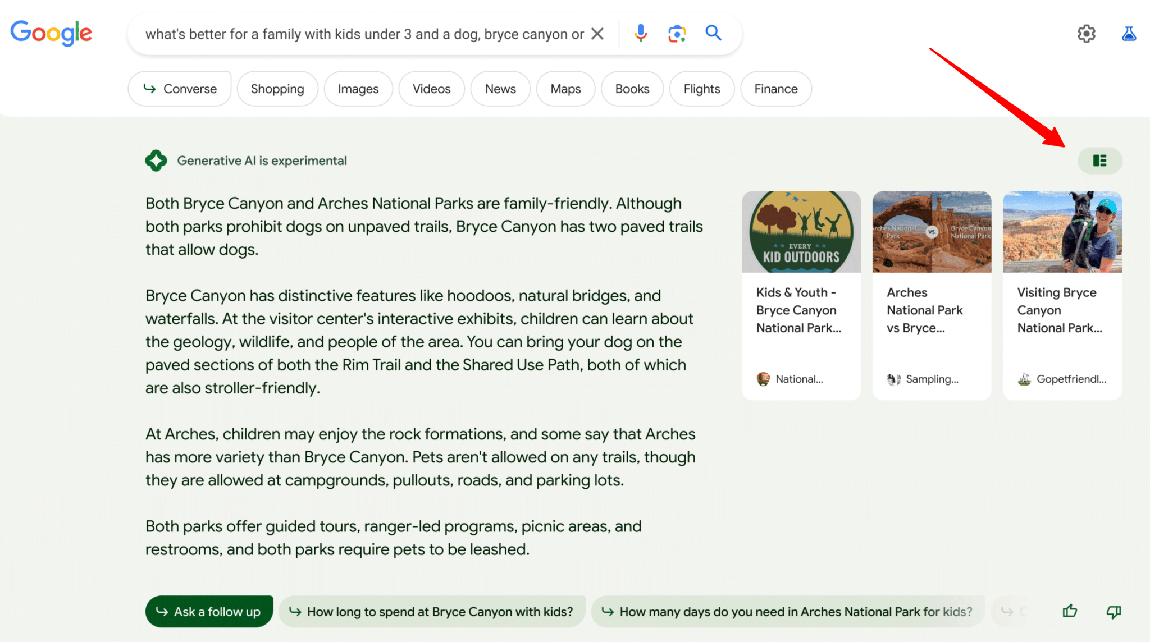Open search settings gear
The height and width of the screenshot is (642, 1150).
[x=1086, y=33]
